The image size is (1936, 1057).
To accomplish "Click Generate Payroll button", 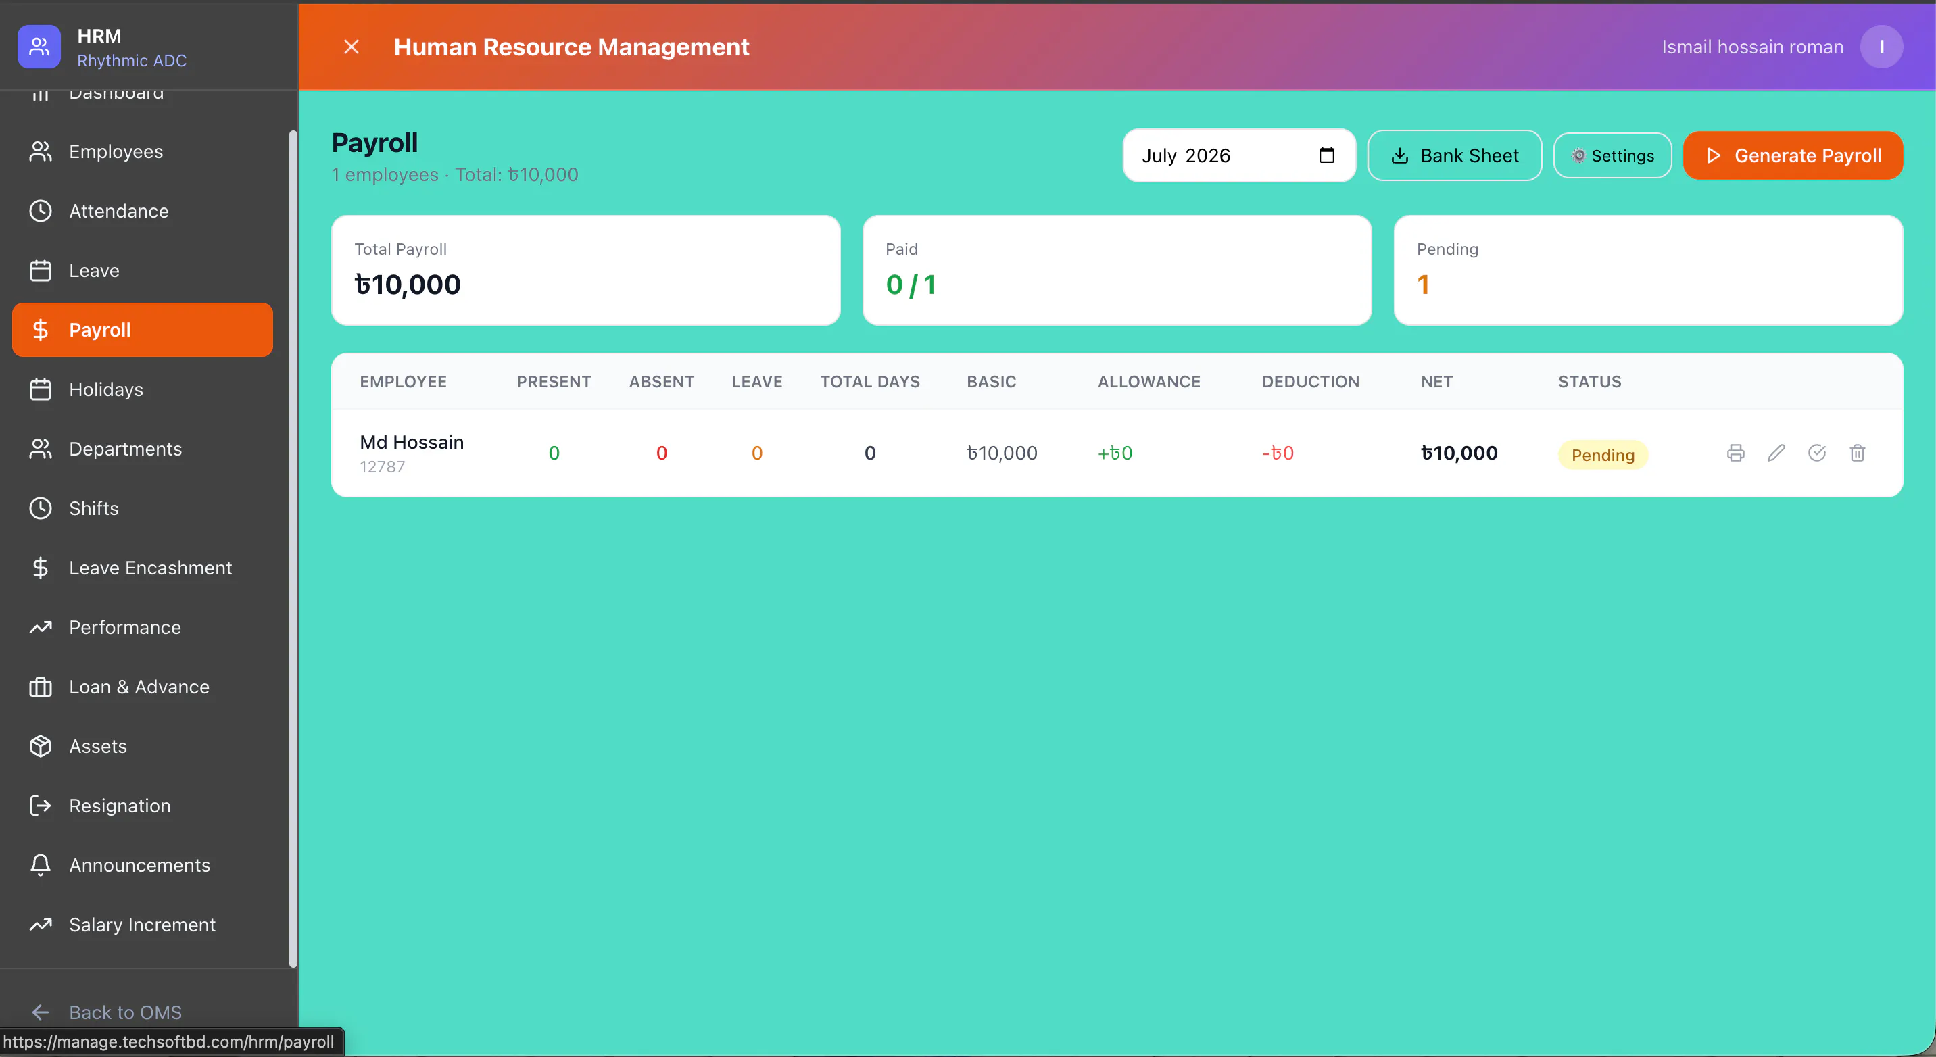I will [x=1793, y=155].
